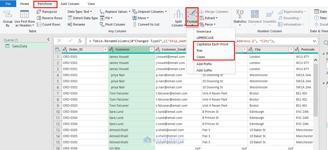Open the Unpivot Columns dropdown
Screen dimensions: 328x150
[x=149, y=12]
